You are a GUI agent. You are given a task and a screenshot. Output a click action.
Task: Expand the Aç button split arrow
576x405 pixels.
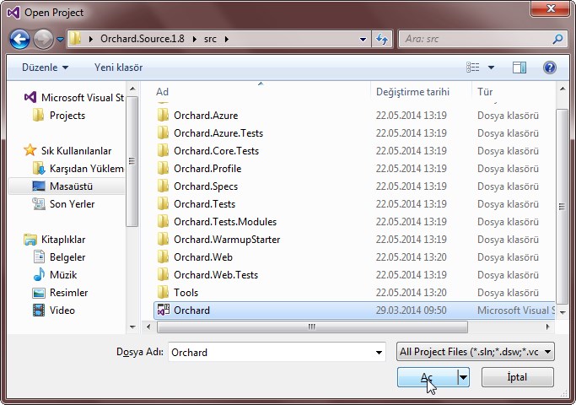click(x=463, y=377)
